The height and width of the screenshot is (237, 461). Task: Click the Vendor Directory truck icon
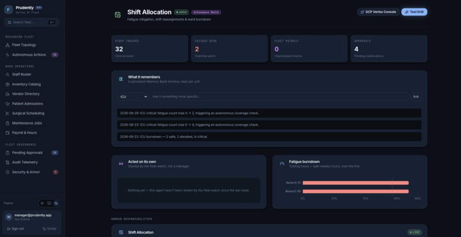click(7, 94)
